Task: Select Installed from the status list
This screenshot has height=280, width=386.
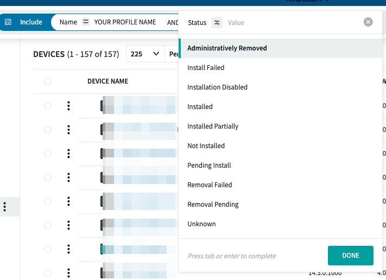Action: (x=200, y=107)
